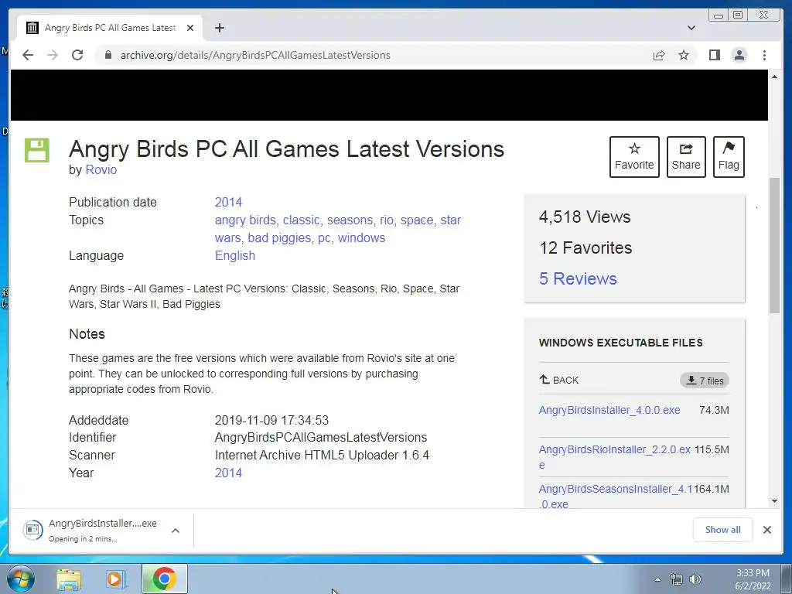Click the padlock site info icon
Viewport: 792px width, 594px height.
pos(108,55)
